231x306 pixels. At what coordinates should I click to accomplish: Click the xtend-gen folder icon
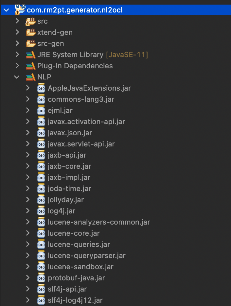click(x=31, y=33)
